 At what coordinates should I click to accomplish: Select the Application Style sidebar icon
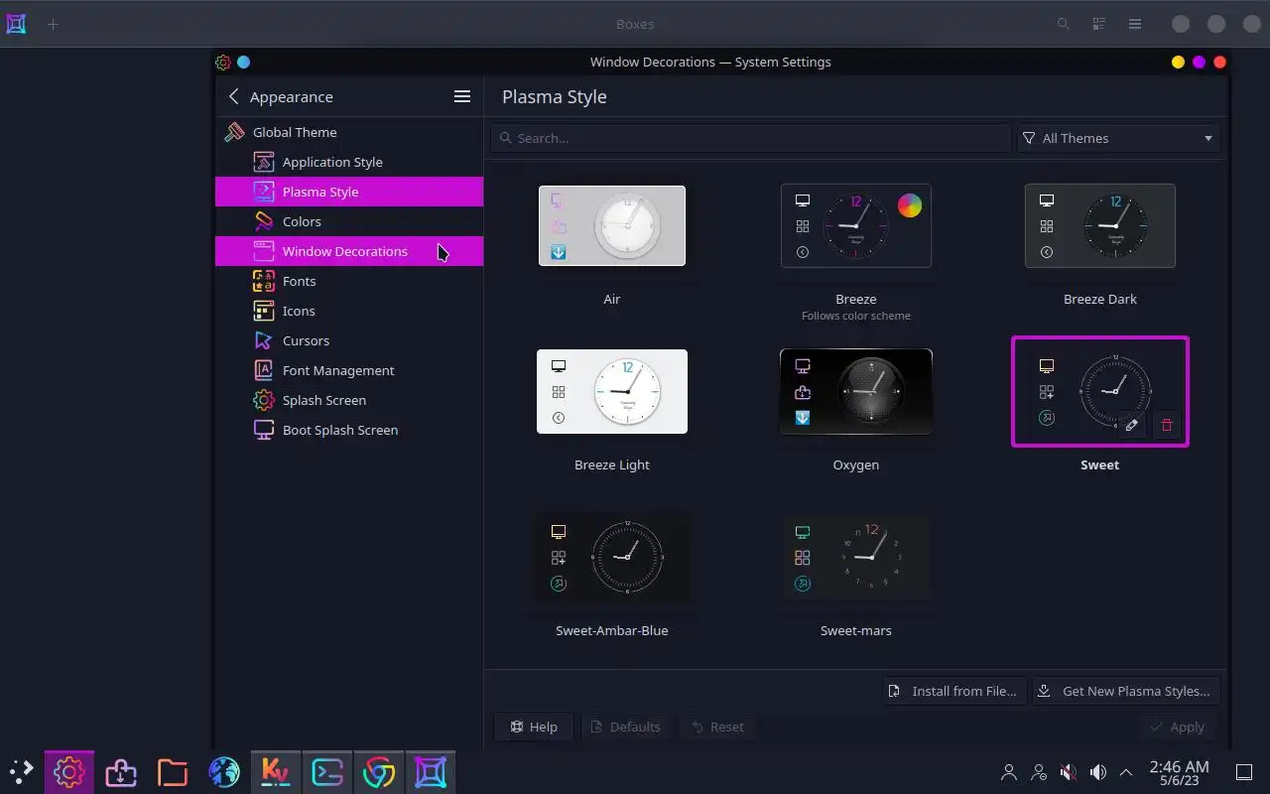pos(263,162)
